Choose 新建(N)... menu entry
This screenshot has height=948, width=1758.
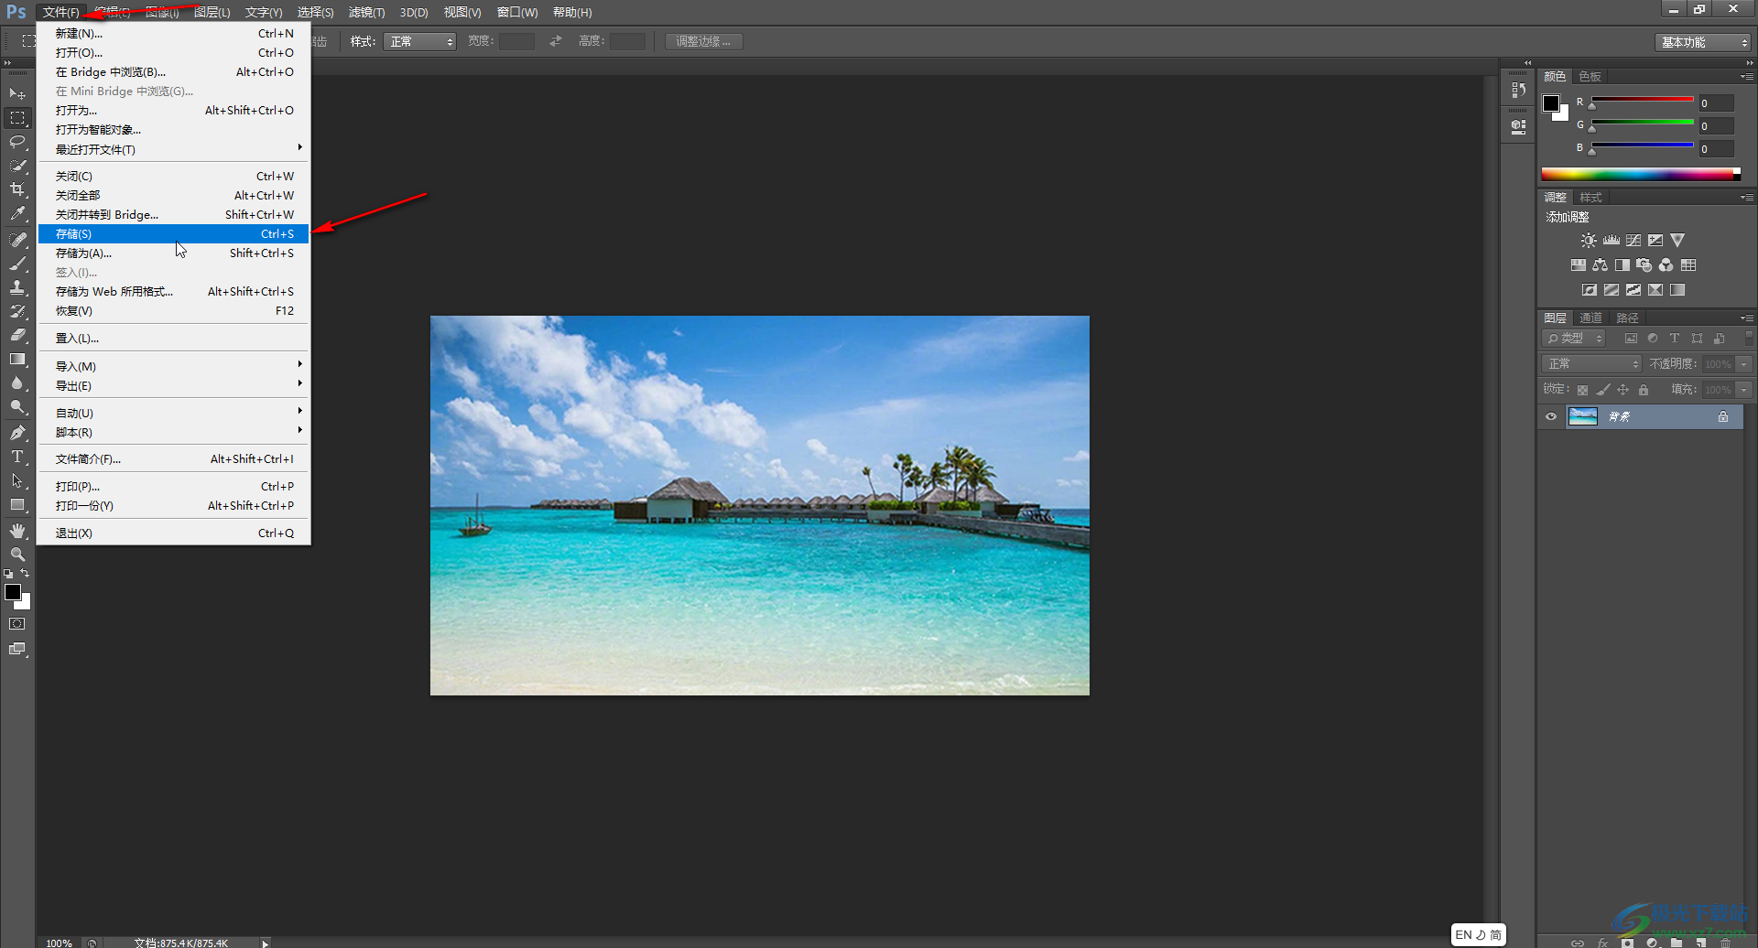click(x=174, y=34)
